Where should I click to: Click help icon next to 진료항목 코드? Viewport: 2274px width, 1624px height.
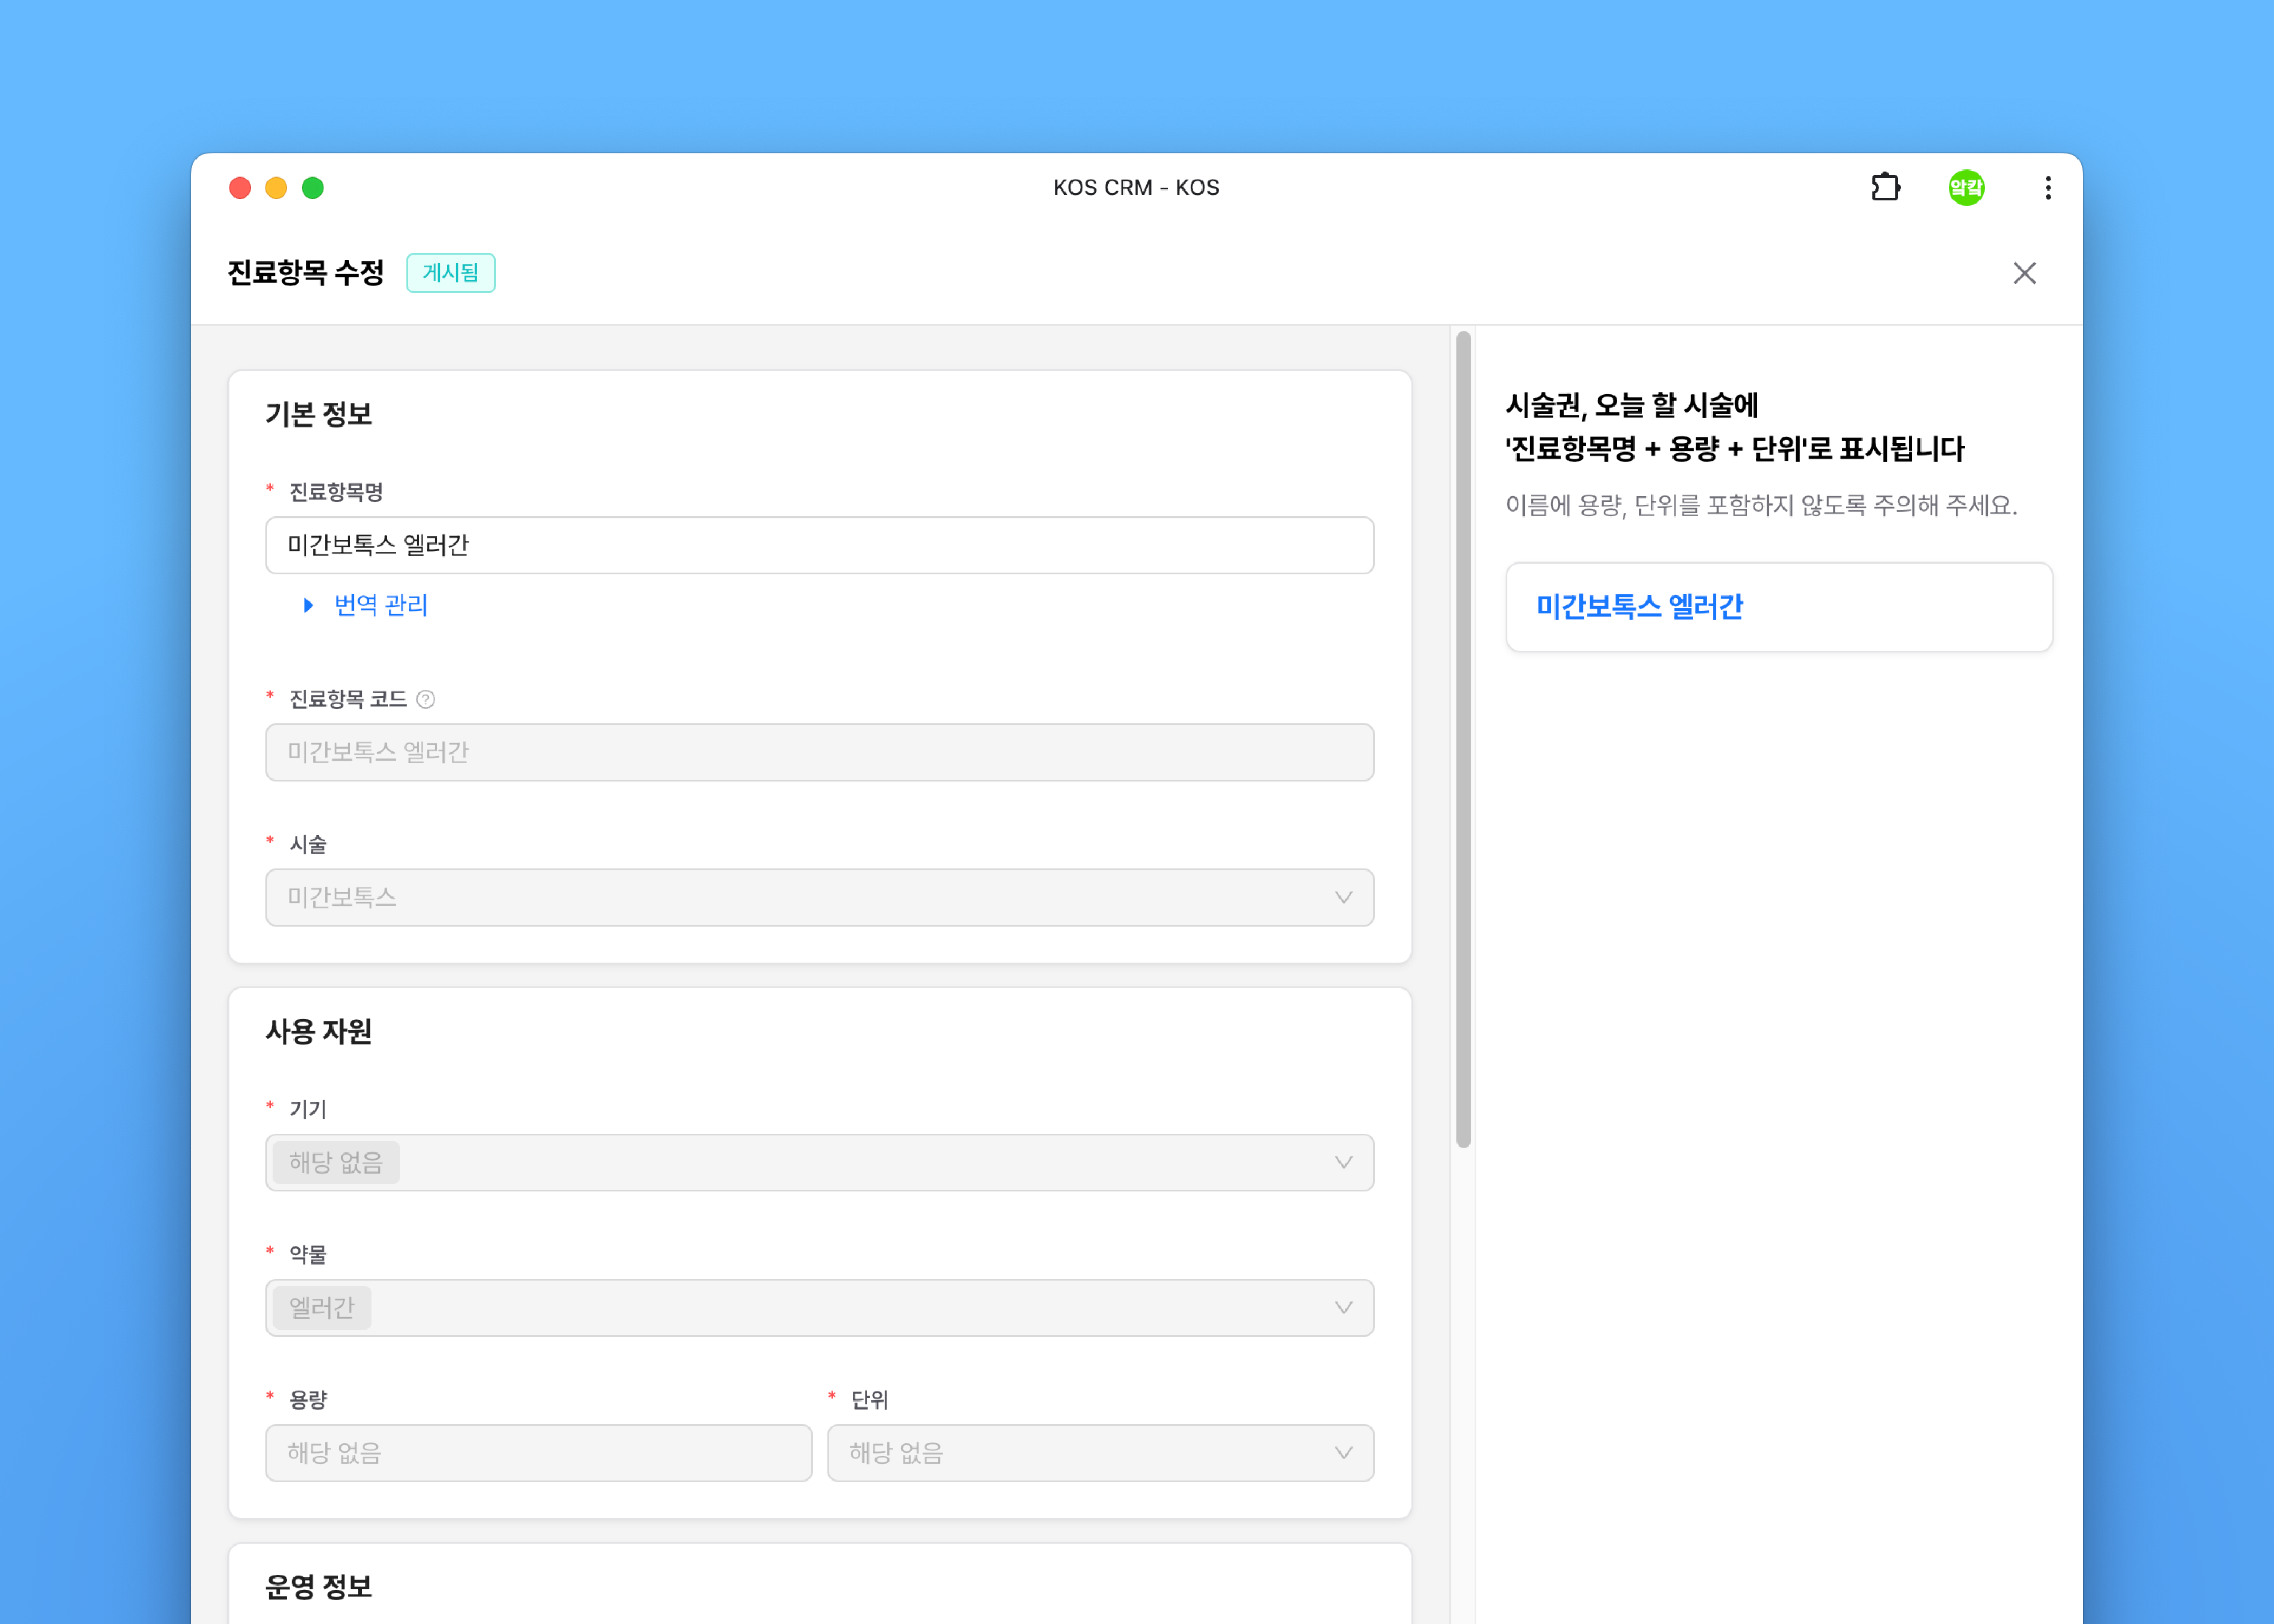point(425,699)
